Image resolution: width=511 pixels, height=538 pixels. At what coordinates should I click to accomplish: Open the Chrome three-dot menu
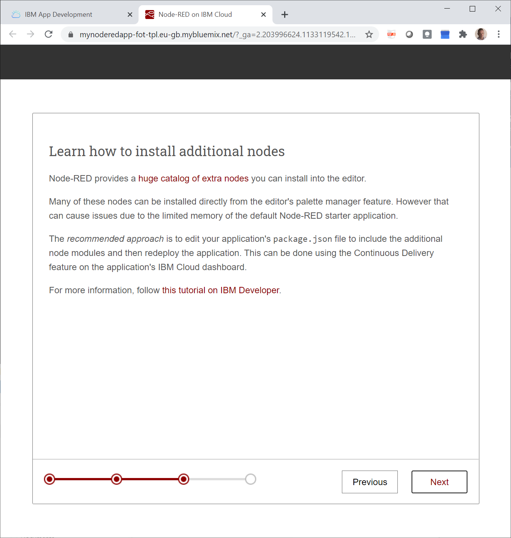pos(499,34)
